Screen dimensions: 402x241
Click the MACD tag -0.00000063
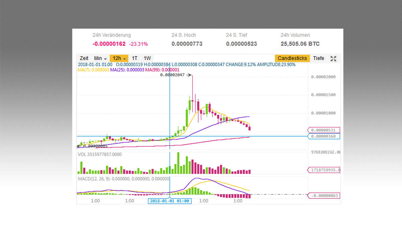pyautogui.click(x=323, y=195)
